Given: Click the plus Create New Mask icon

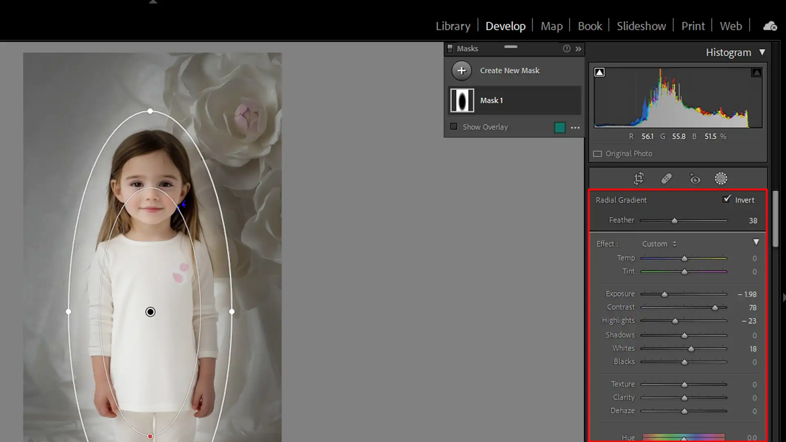Looking at the screenshot, I should [x=461, y=70].
